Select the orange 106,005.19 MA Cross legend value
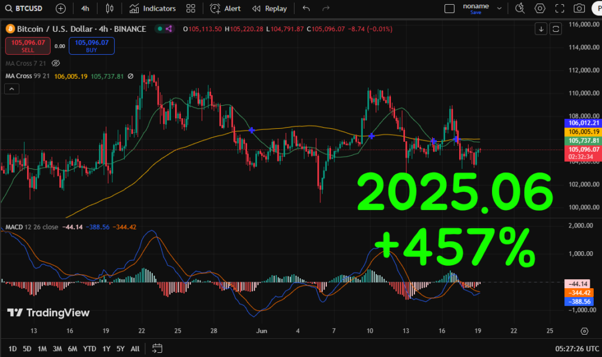Screen dimensions: 602x357 click(71, 76)
